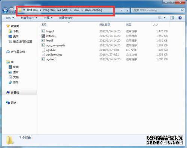Expand arrow after UGS breadcrumb

click(x=82, y=10)
